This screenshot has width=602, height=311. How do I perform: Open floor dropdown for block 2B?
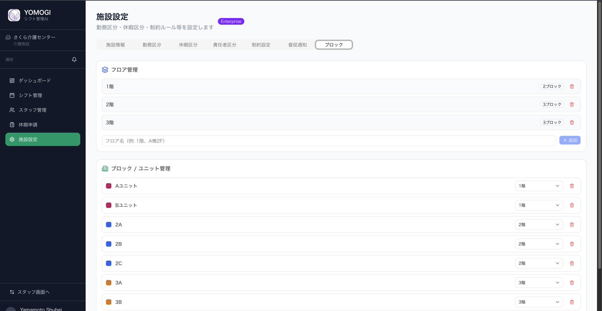(x=539, y=244)
